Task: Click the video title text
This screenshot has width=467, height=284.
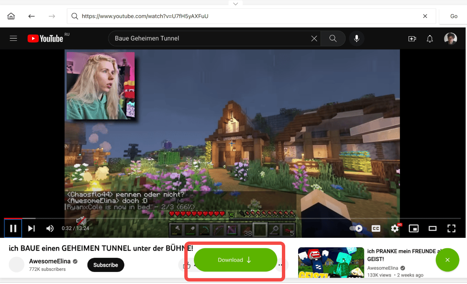Action: pyautogui.click(x=101, y=248)
